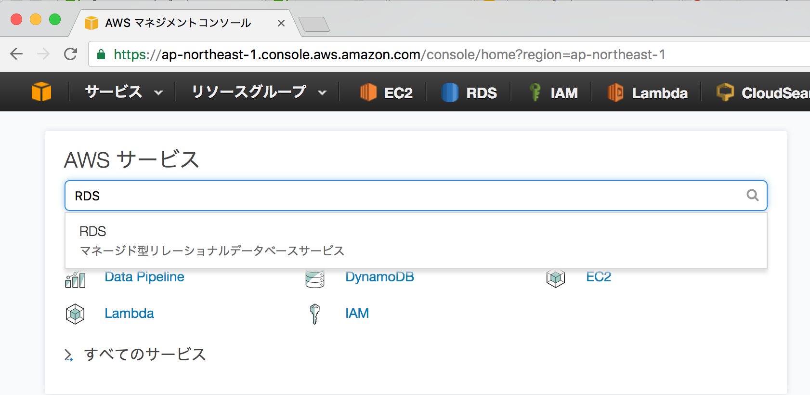Click the green macOS fullscreen button
Screen dimensions: 810x395
coord(55,19)
